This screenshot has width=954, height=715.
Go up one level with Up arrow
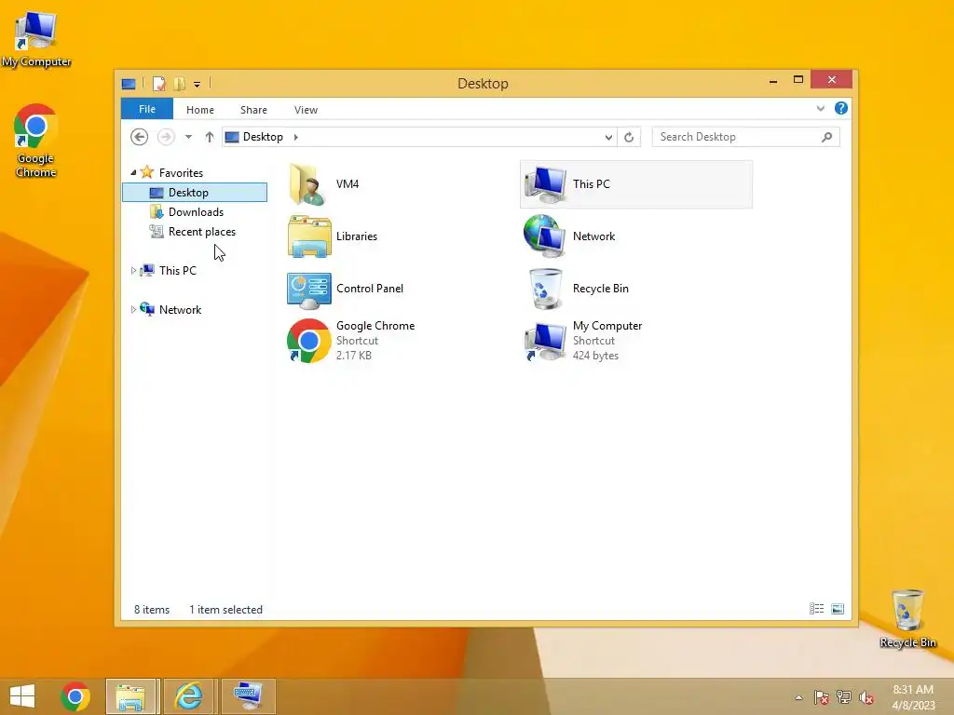210,137
